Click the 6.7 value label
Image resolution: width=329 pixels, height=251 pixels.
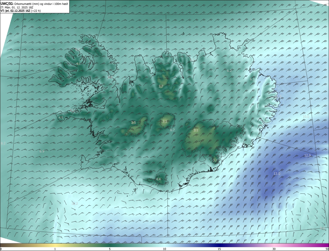172,130
